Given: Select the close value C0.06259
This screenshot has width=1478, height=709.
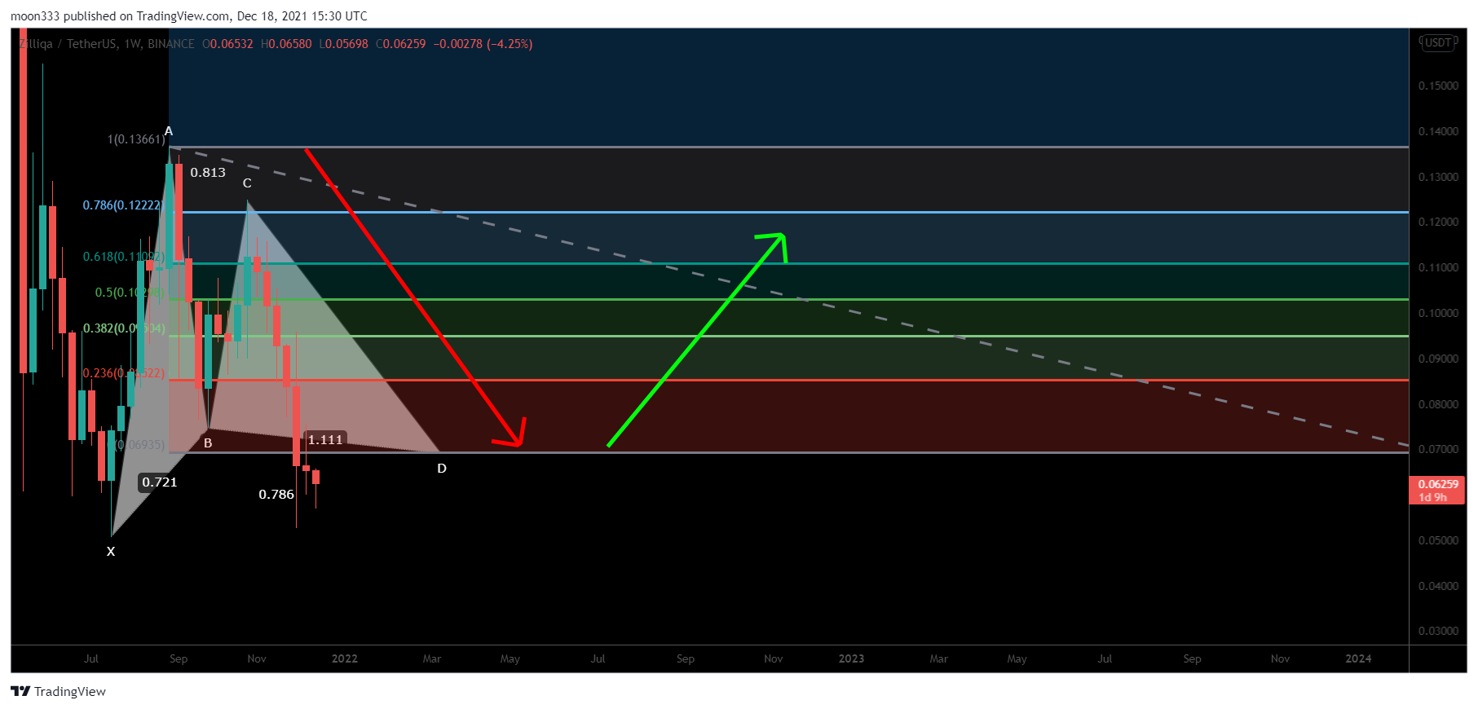Looking at the screenshot, I should coord(400,44).
